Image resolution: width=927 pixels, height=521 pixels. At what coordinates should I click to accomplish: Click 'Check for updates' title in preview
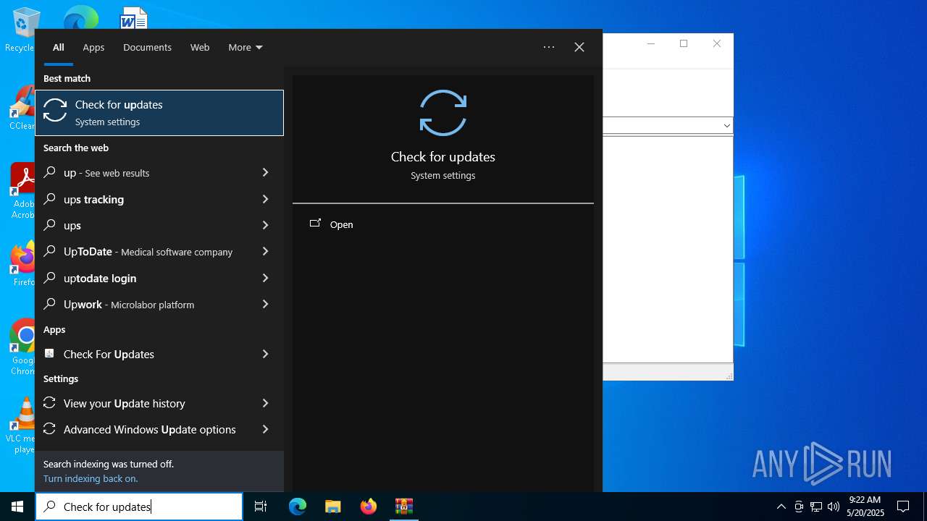pos(443,156)
